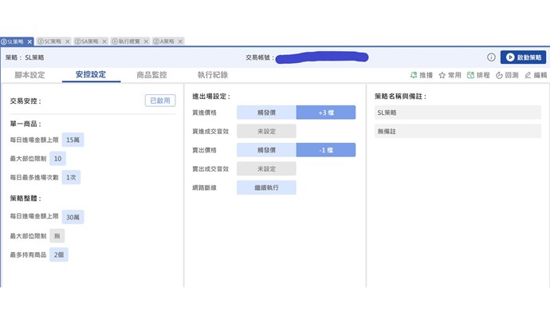Open the 繼續執行 network disconnect option
The image size is (550, 324).
(266, 188)
